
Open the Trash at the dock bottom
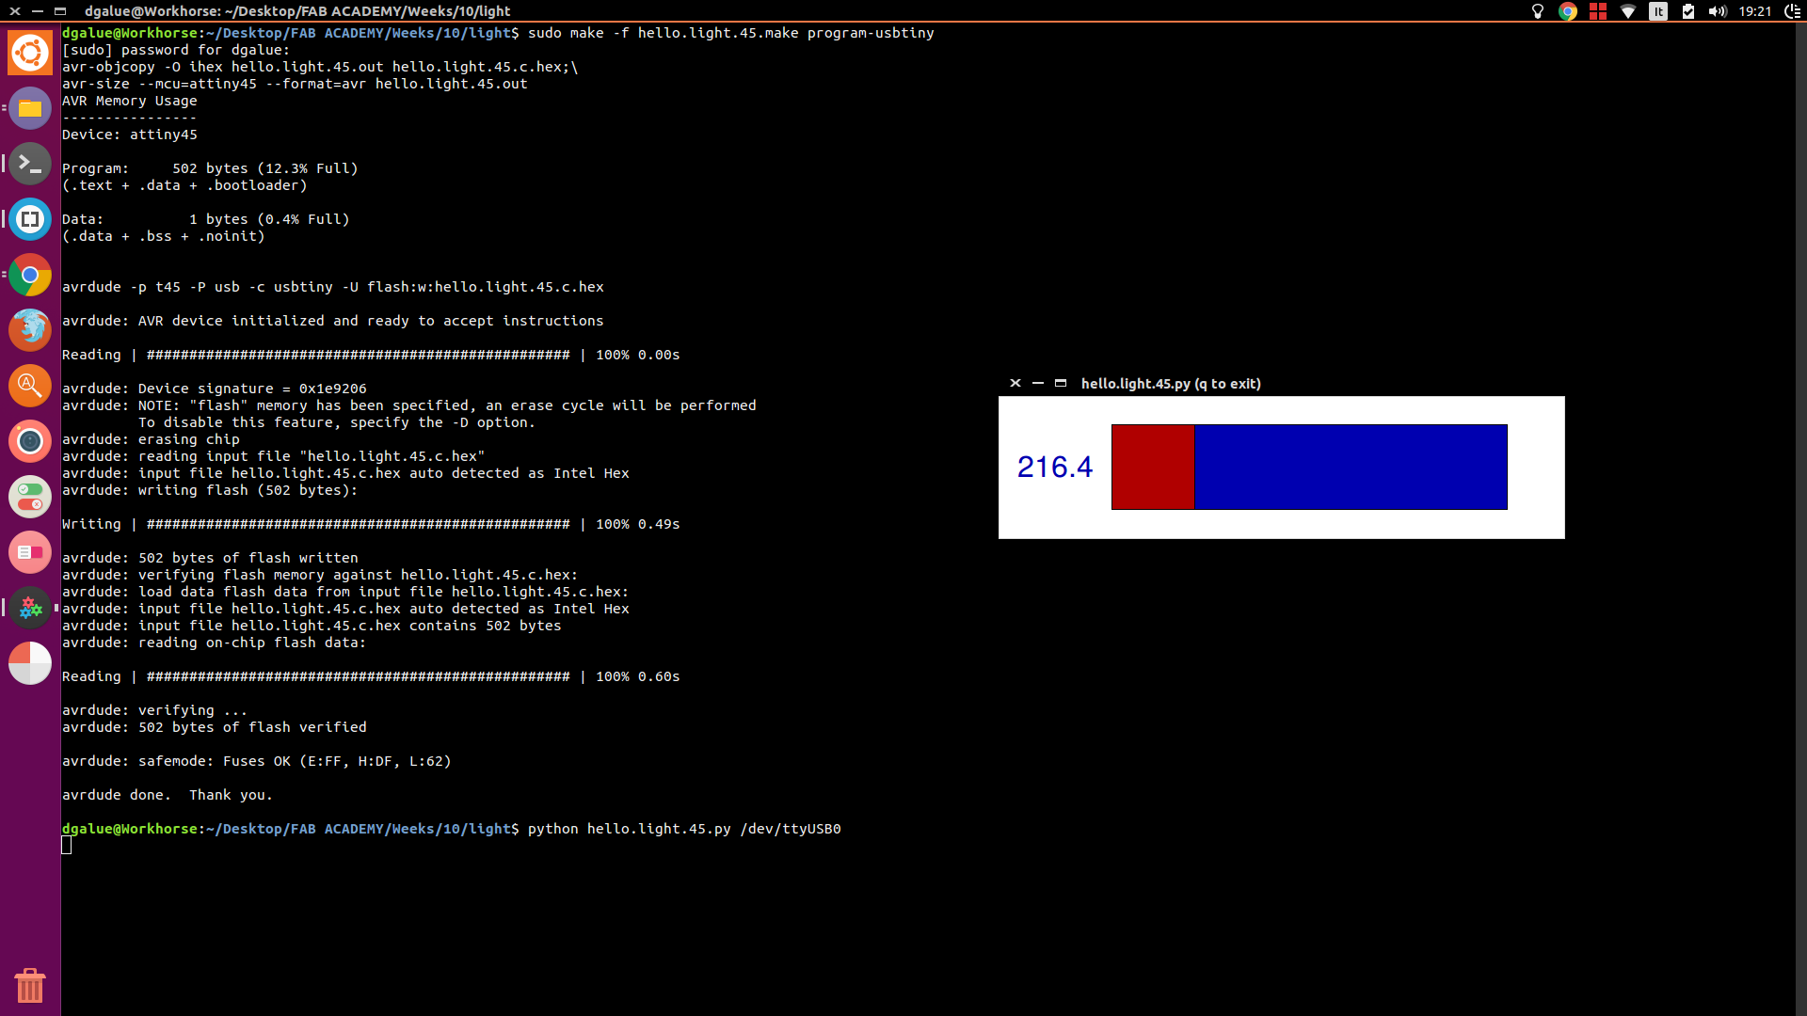point(30,985)
